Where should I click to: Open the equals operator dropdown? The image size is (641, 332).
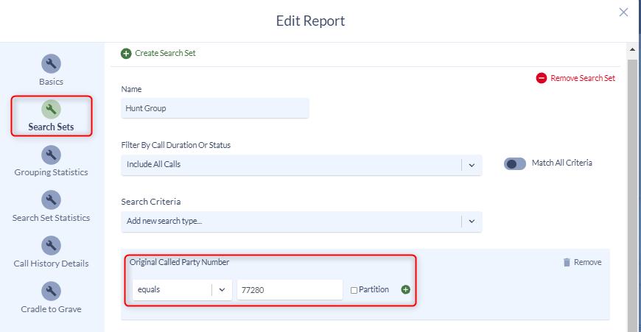222,290
